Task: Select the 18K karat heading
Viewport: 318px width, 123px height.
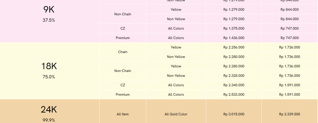Action: pyautogui.click(x=49, y=66)
